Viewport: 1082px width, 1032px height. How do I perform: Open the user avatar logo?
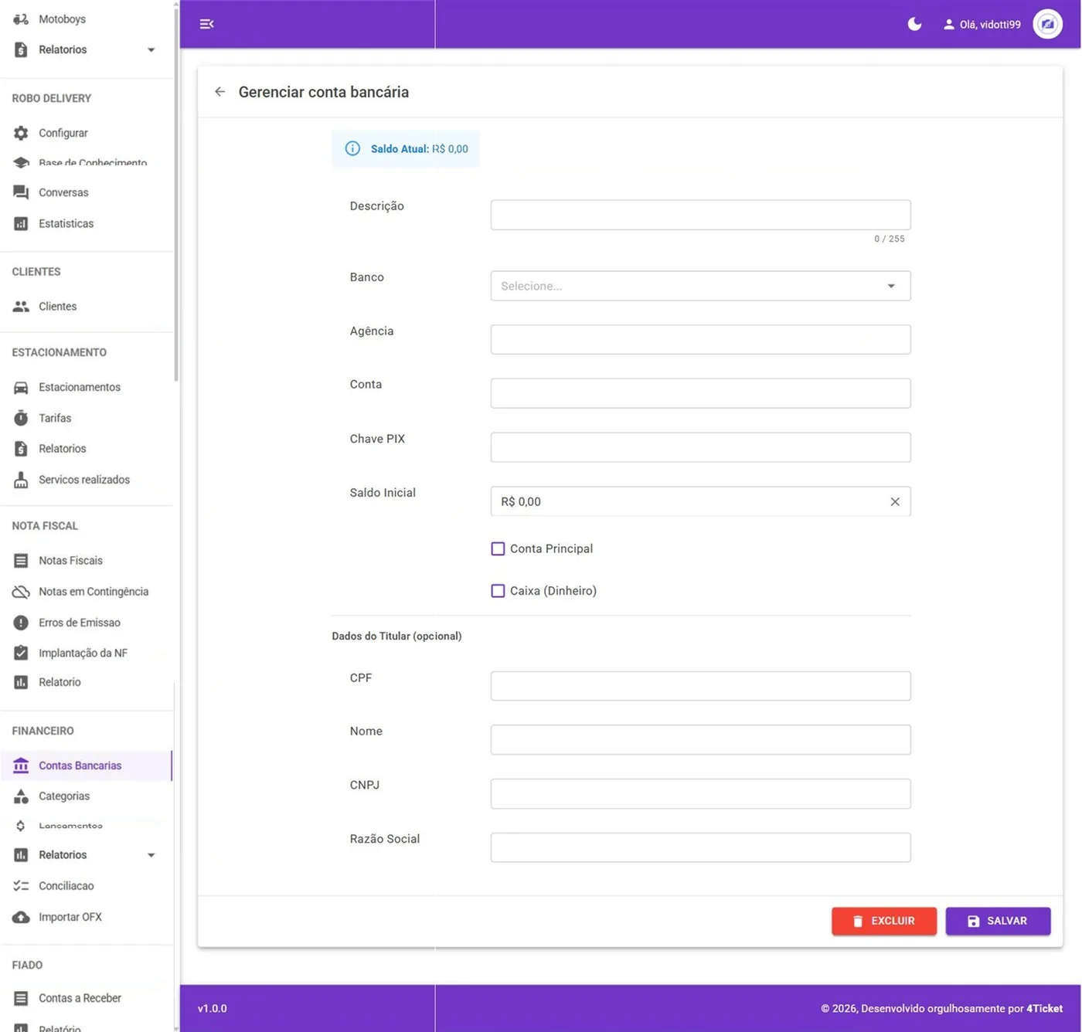[1047, 24]
